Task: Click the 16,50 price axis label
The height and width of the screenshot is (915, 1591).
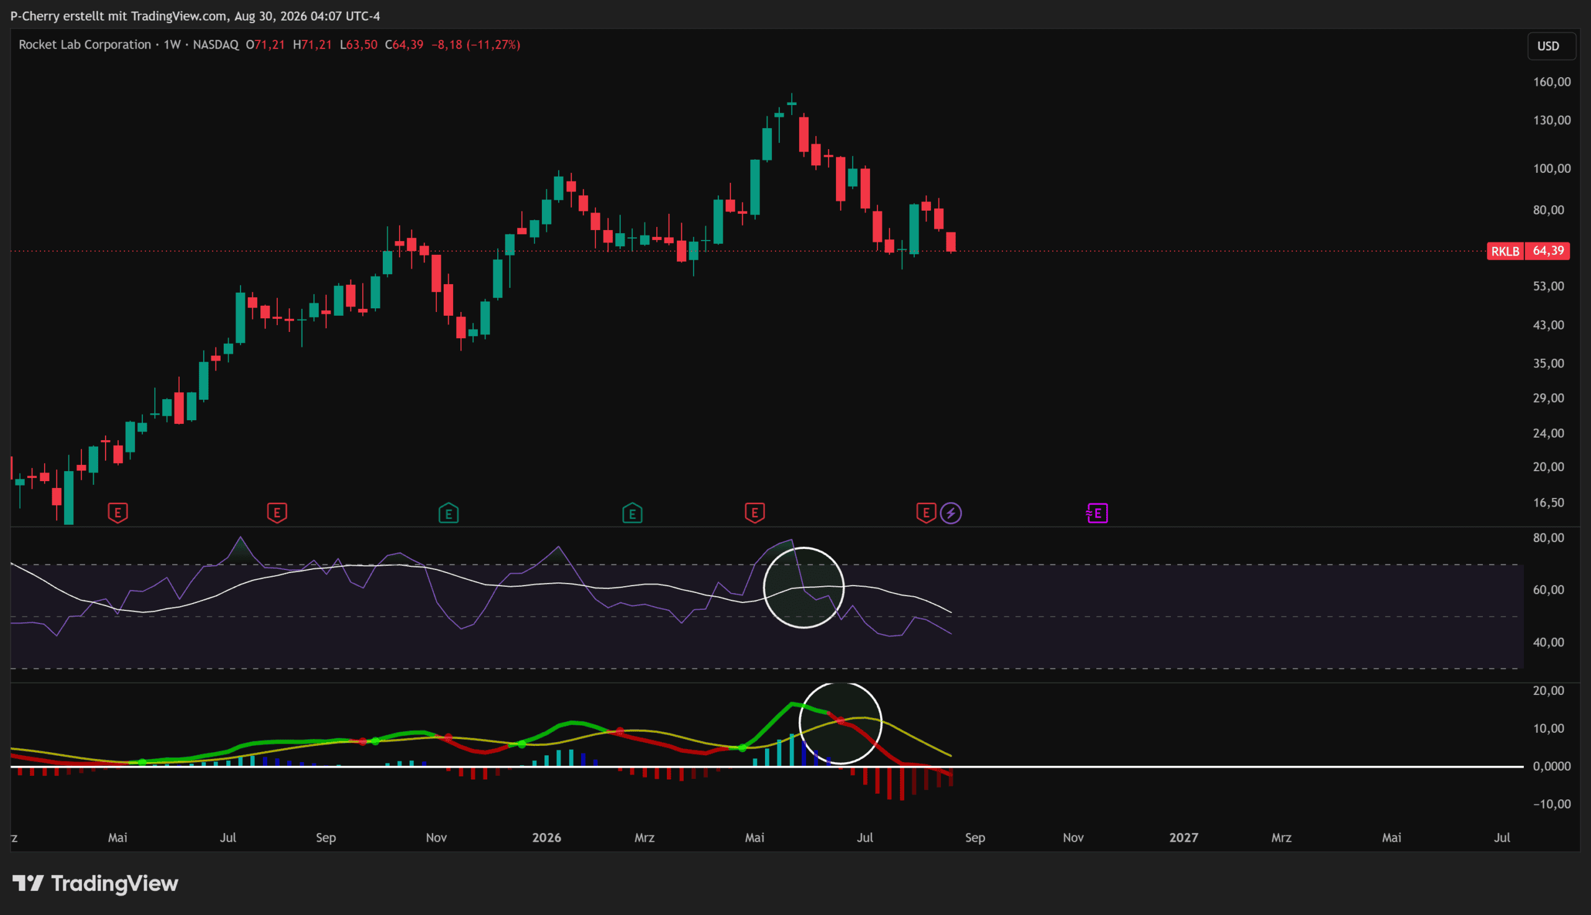Action: [1549, 503]
